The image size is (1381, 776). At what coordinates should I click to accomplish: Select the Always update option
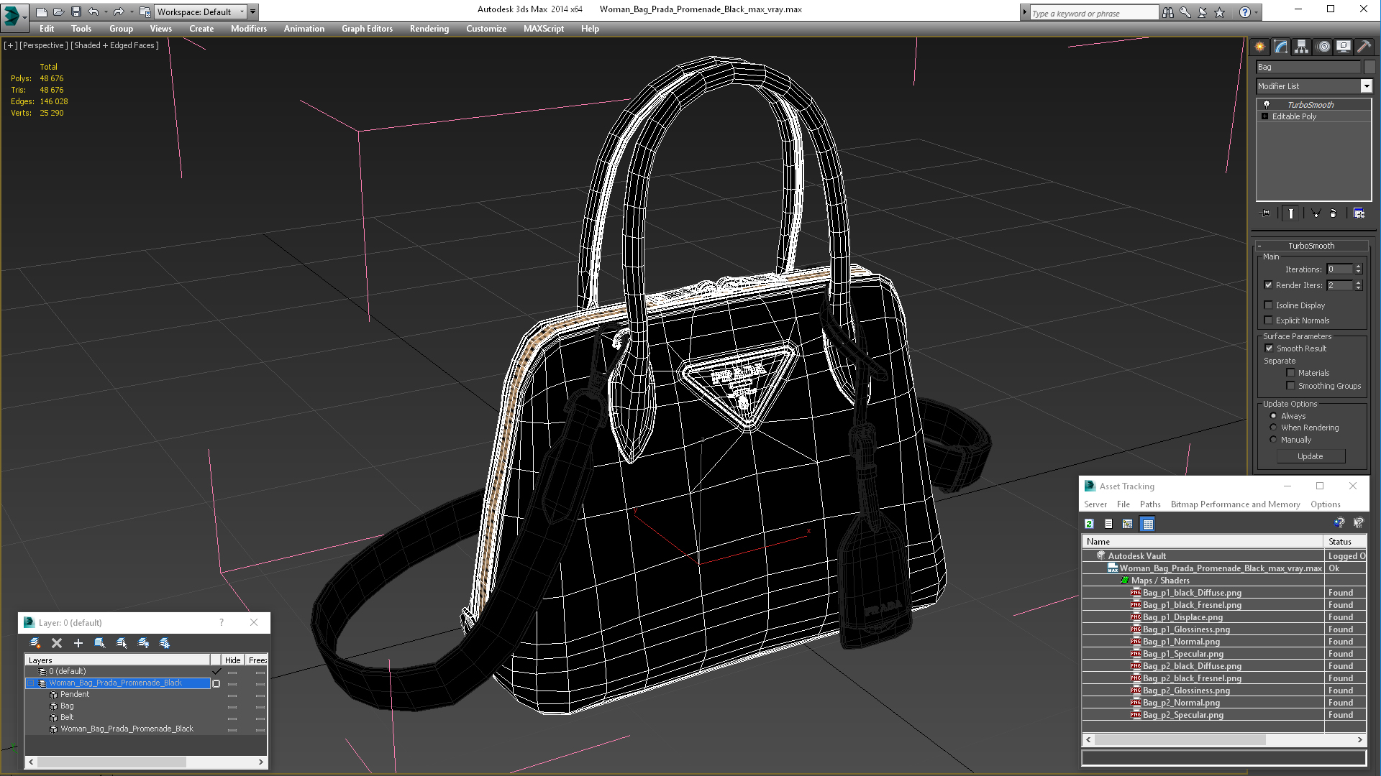(1273, 416)
